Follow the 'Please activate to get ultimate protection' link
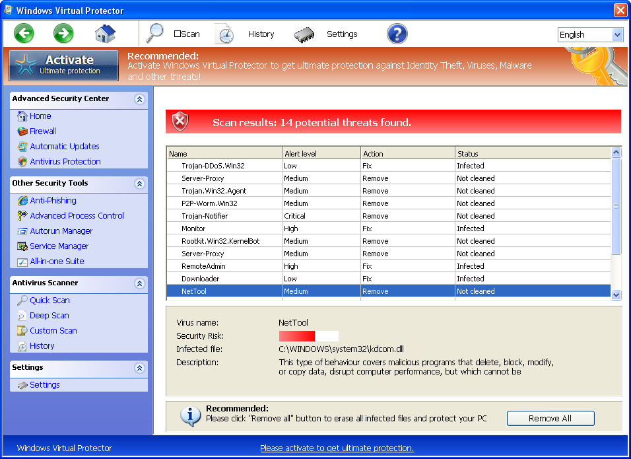This screenshot has height=459, width=631. 337,448
